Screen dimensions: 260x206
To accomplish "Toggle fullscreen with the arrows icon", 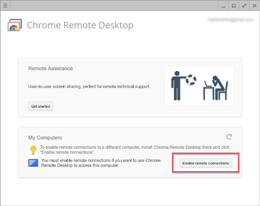I will click(244, 6).
